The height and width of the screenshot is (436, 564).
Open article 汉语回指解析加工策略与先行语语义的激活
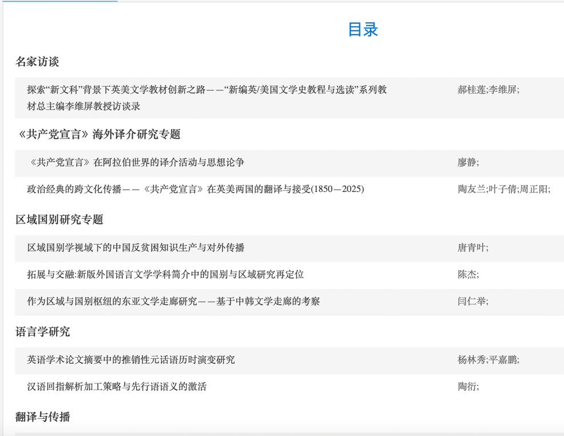[x=117, y=387]
